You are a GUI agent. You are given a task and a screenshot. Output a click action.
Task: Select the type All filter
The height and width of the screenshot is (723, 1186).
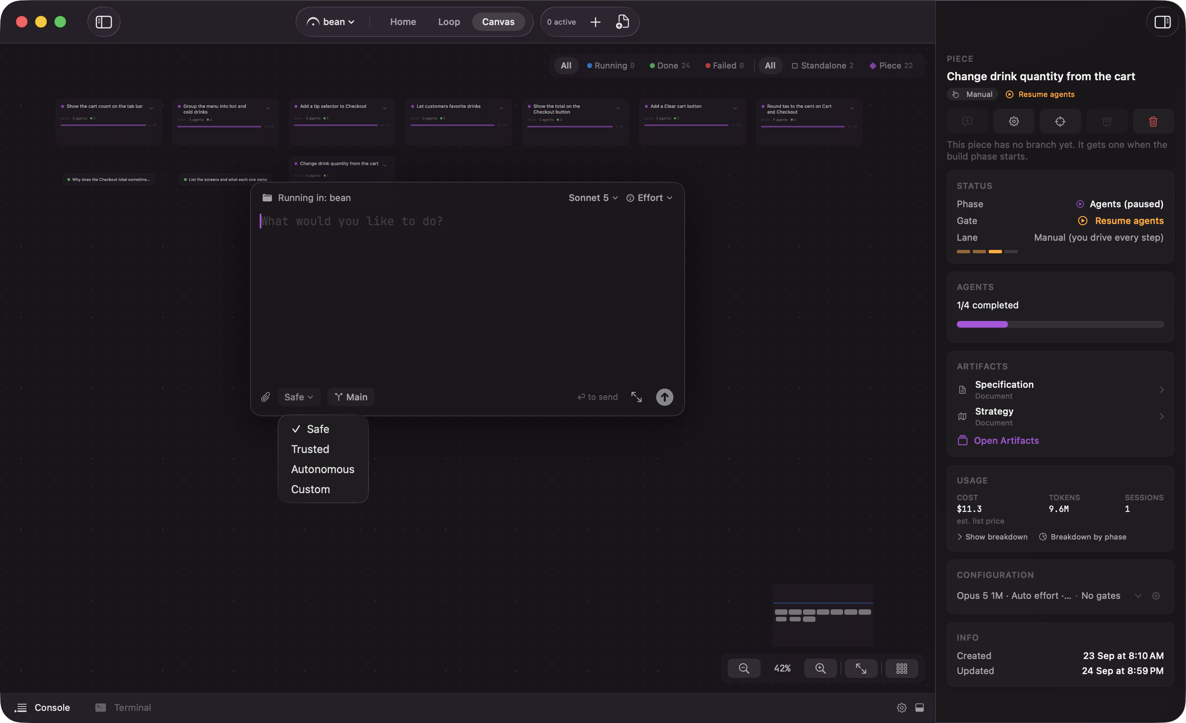[x=770, y=66]
